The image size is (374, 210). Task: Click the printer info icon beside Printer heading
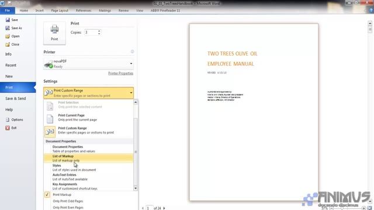coord(132,52)
